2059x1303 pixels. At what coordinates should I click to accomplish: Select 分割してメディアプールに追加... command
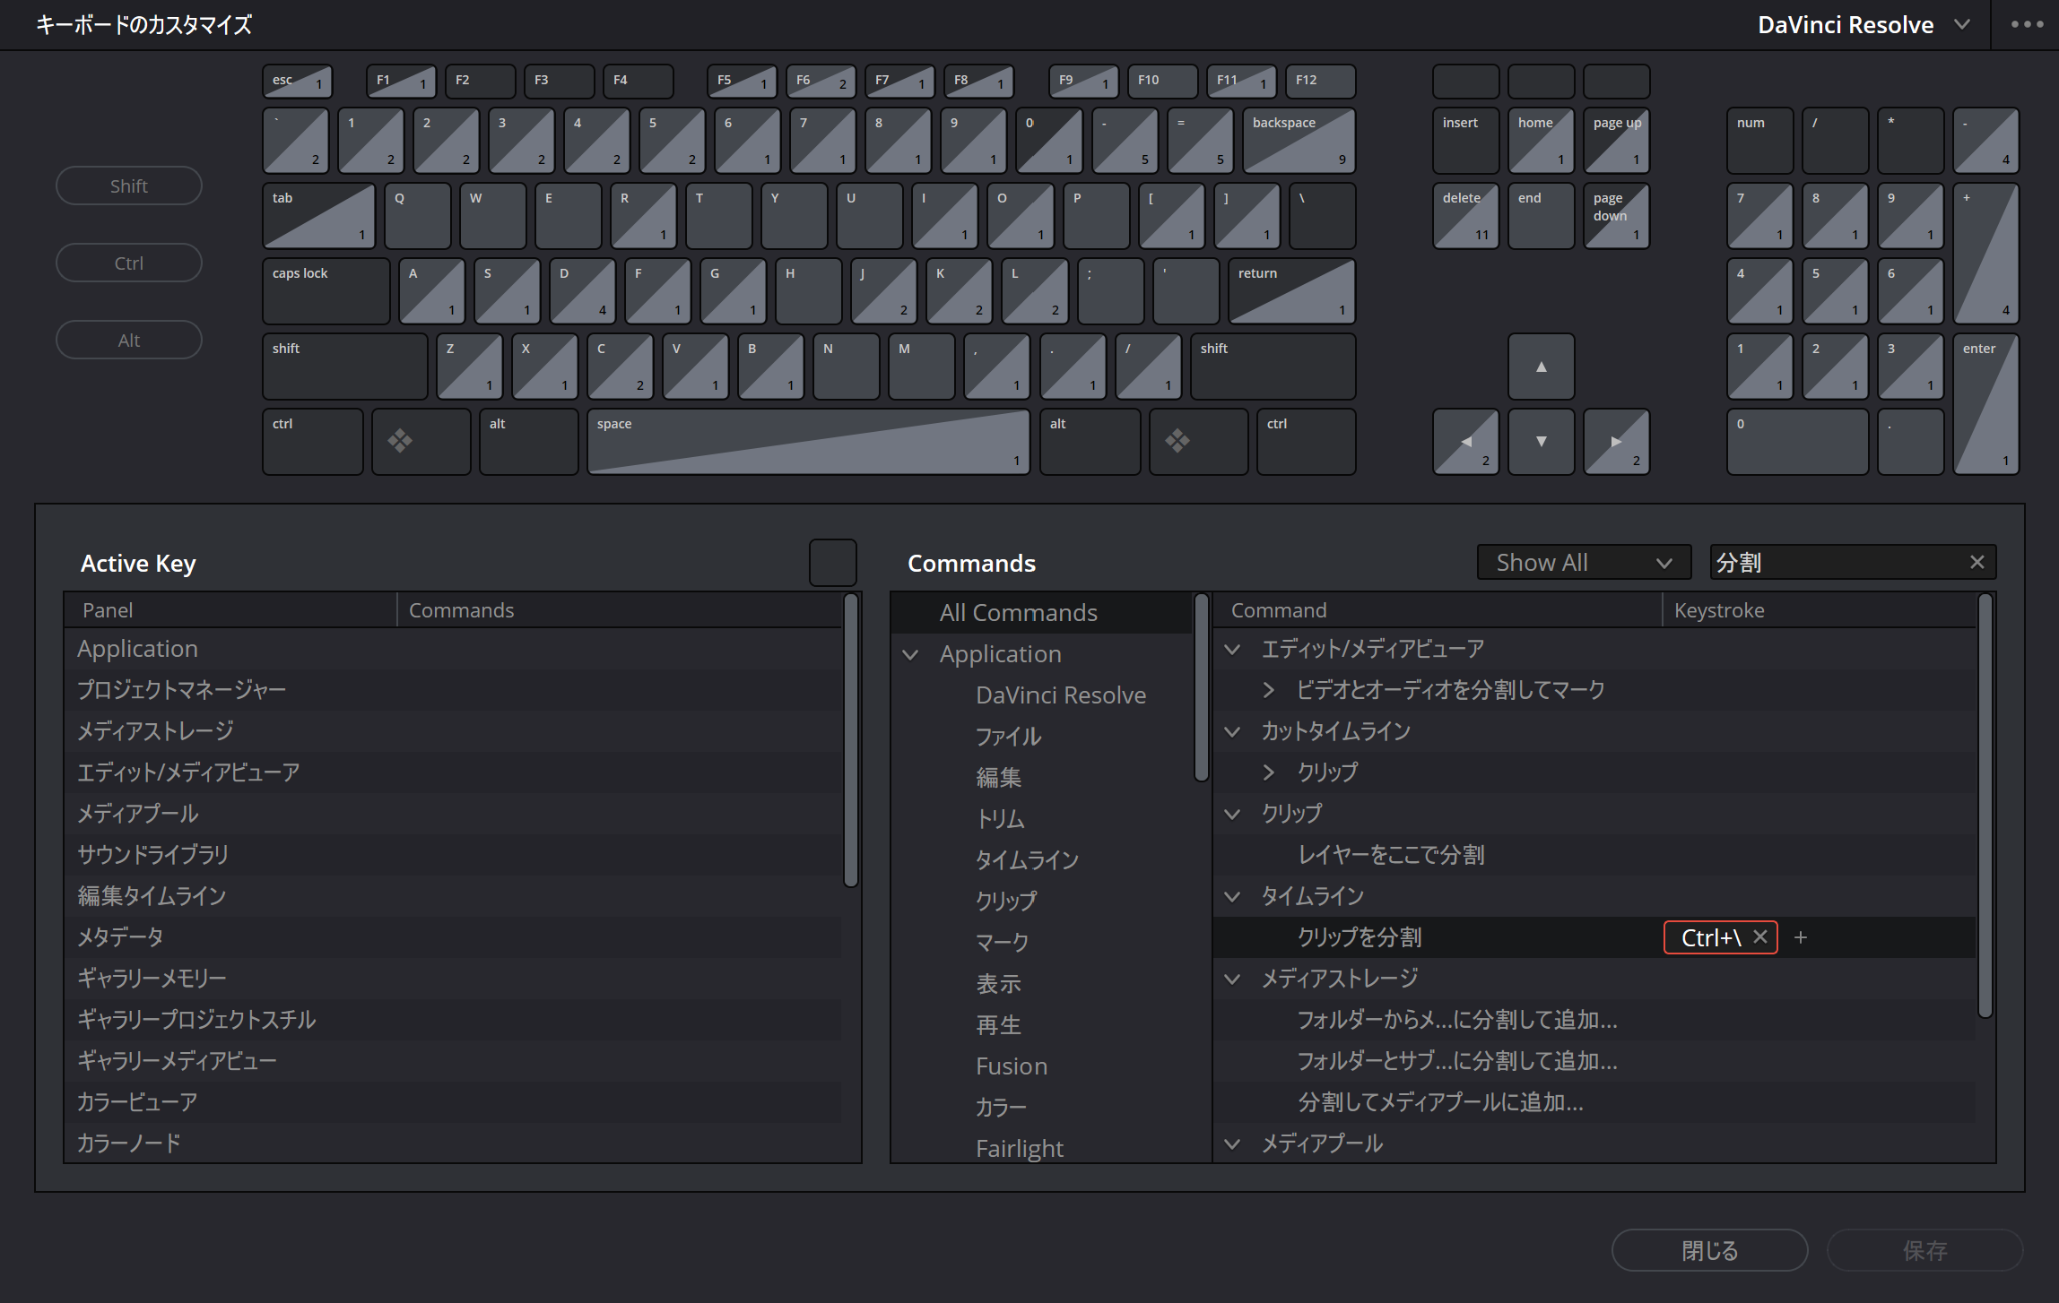coord(1594,1102)
